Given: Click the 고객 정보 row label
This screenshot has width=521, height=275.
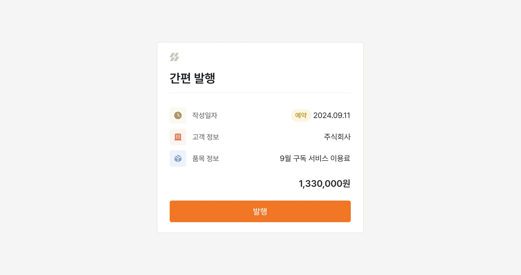Looking at the screenshot, I should 205,137.
